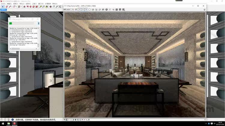
Task: Select the Rectangle shape tool
Action: tap(19, 7)
